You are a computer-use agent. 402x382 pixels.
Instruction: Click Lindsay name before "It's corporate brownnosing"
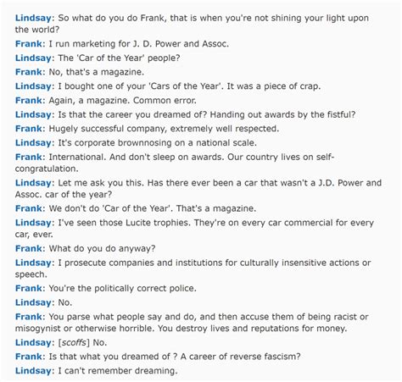click(x=33, y=143)
